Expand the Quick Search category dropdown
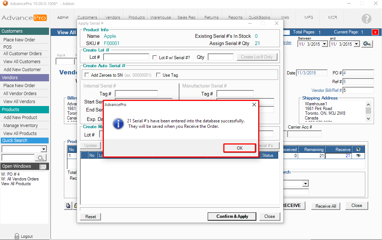The height and width of the screenshot is (240, 382). tap(44, 149)
